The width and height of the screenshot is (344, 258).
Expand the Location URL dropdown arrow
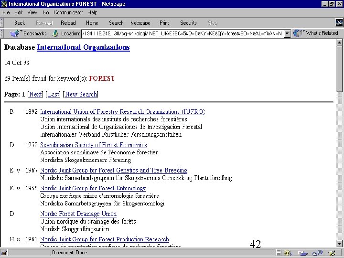287,33
